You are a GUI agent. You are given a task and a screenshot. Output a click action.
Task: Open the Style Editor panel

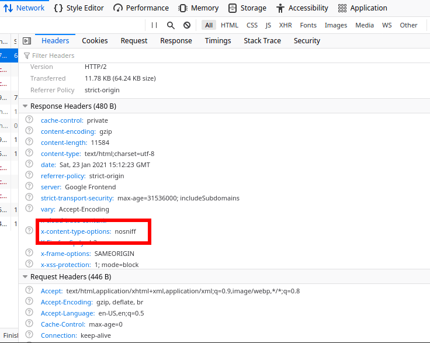click(x=79, y=8)
